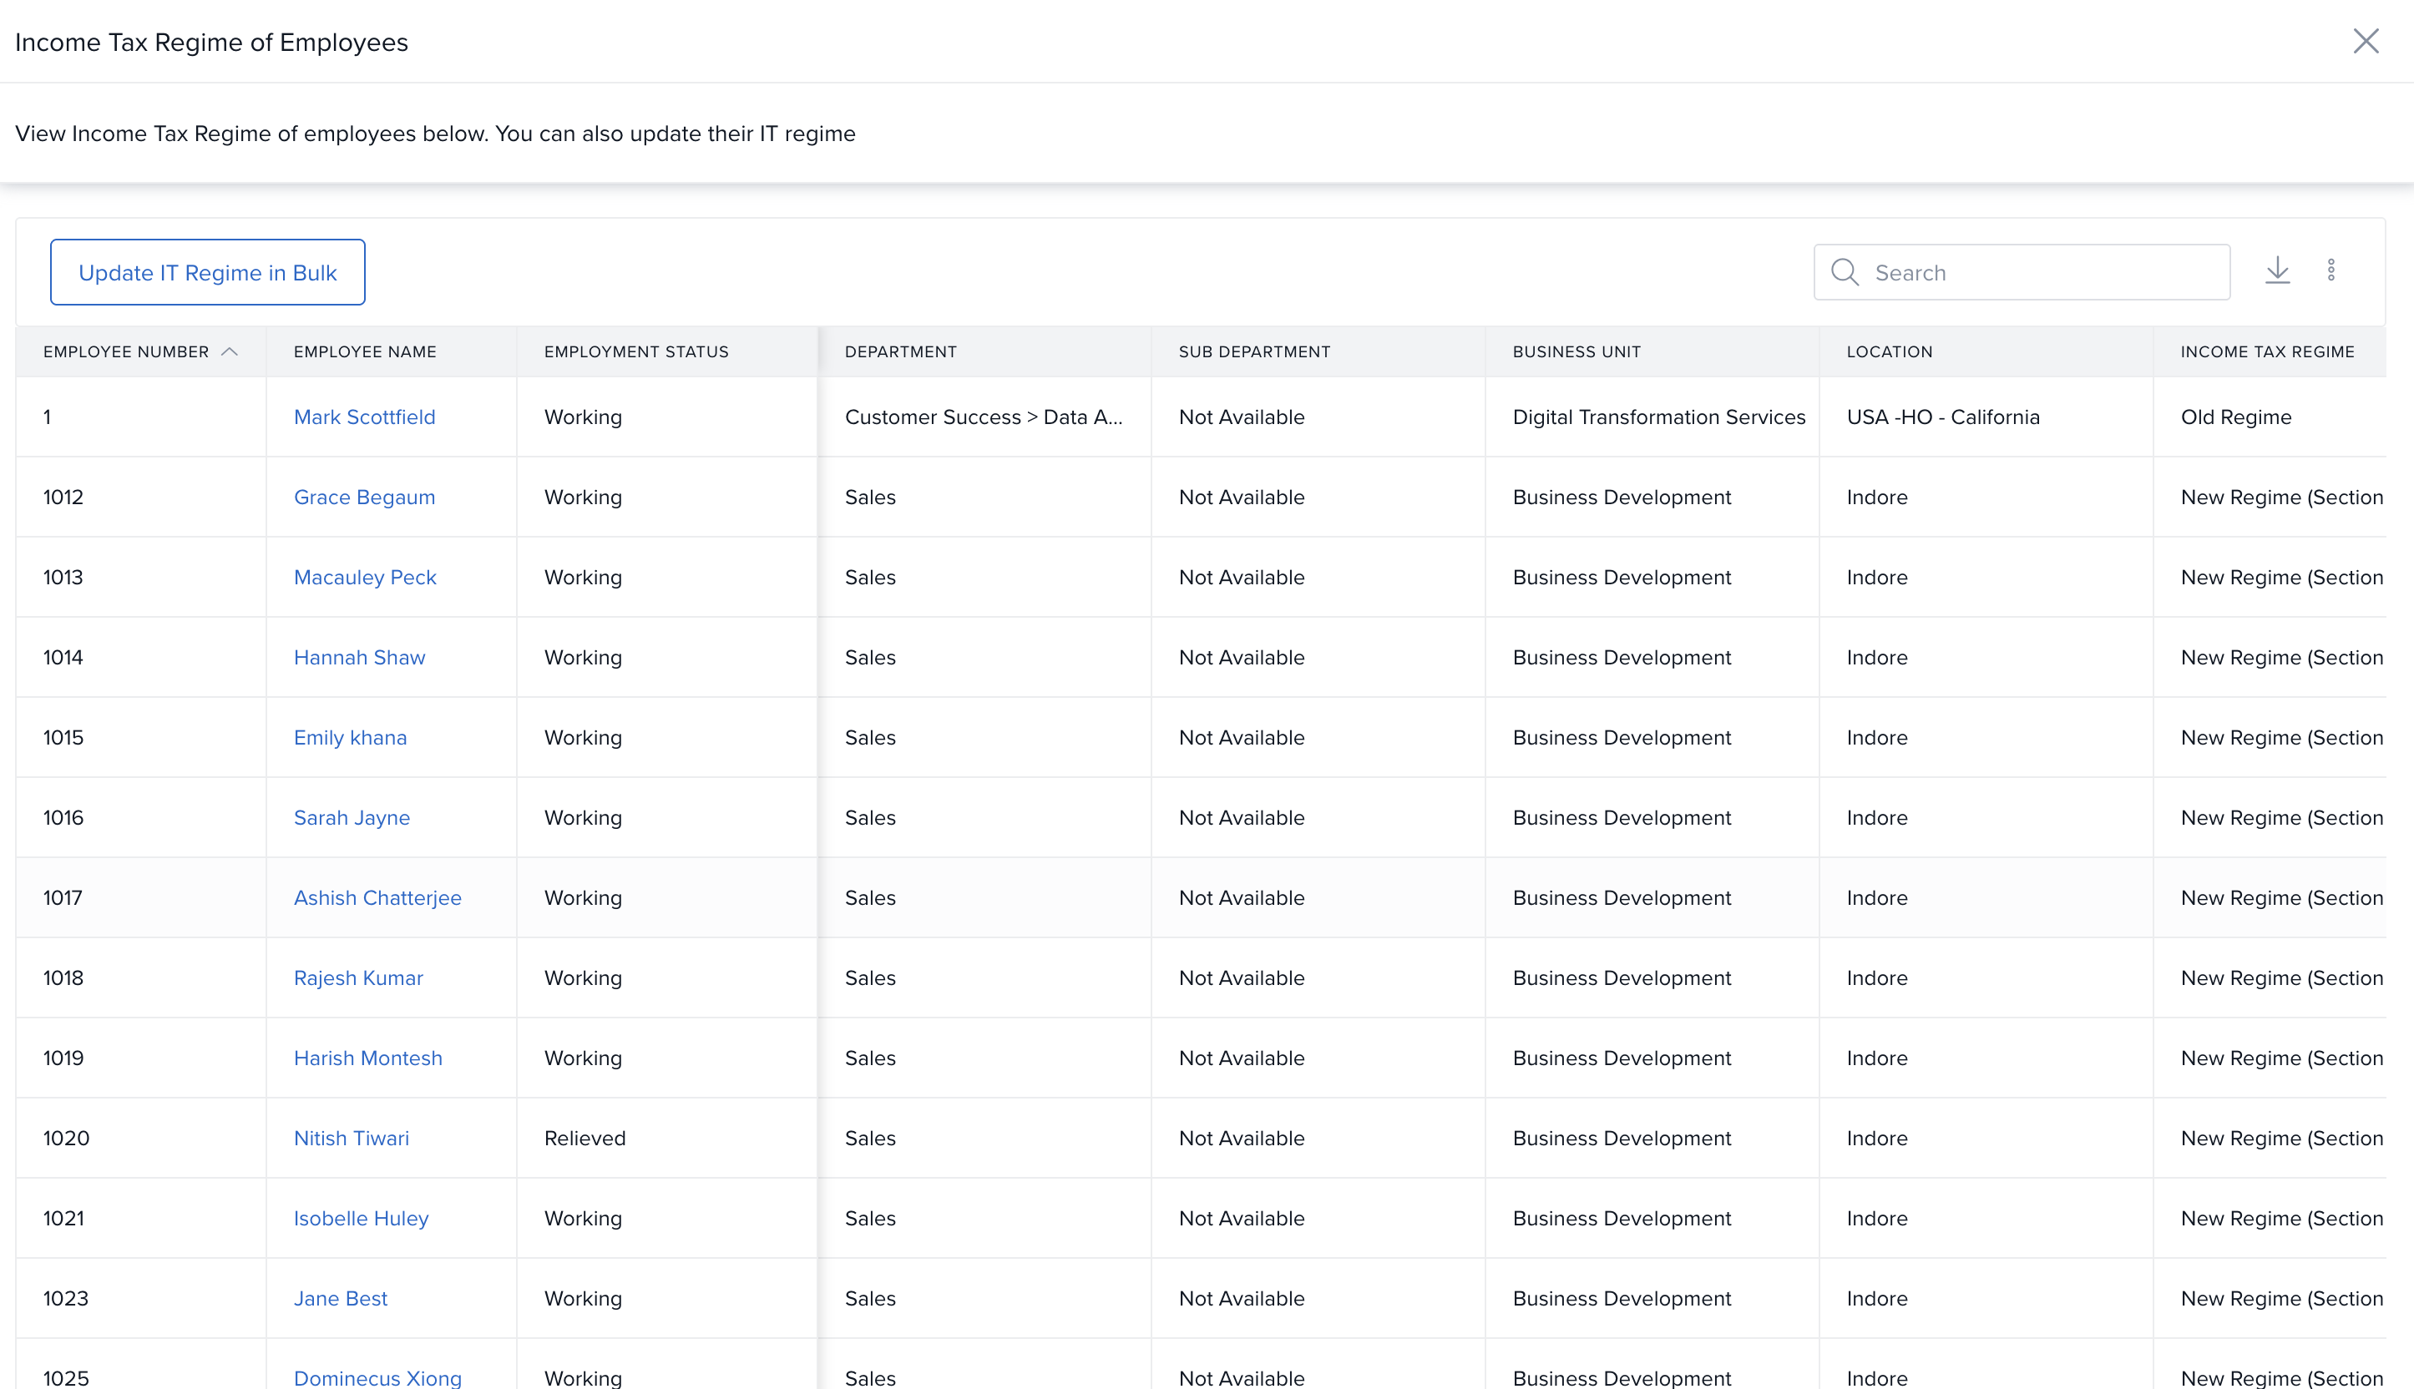Sort by Employment Status column header
Screen dimensions: 2414x1389
coord(635,352)
